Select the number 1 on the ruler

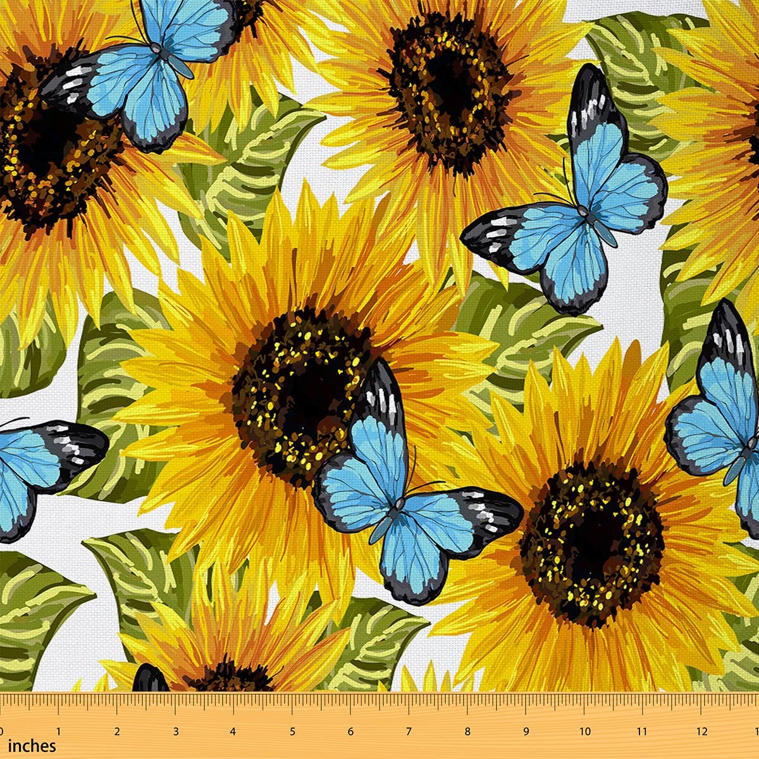coord(59,732)
